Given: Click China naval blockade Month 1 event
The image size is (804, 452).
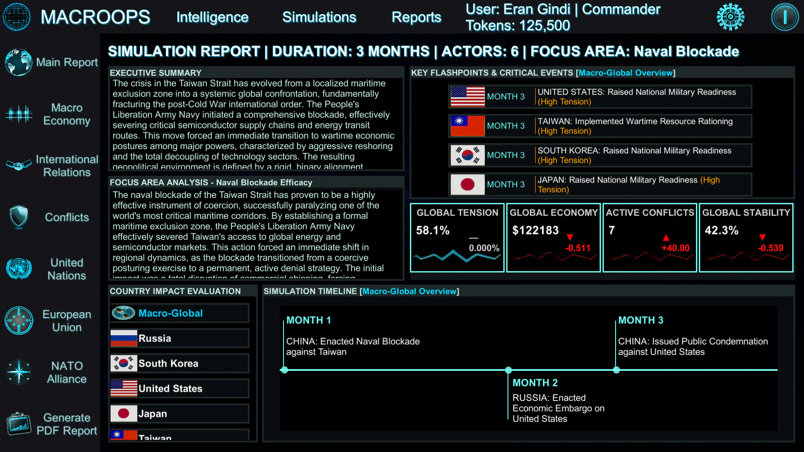Looking at the screenshot, I should click(x=353, y=347).
